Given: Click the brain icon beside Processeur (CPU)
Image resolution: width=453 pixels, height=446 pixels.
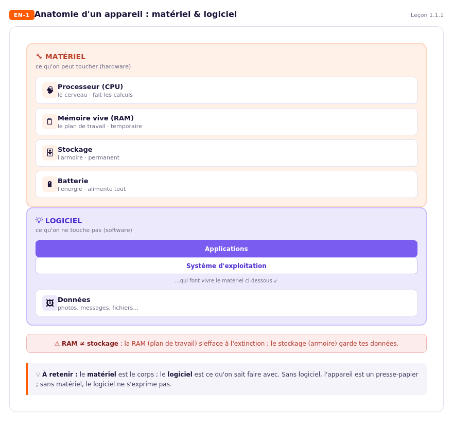Looking at the screenshot, I should click(50, 90).
